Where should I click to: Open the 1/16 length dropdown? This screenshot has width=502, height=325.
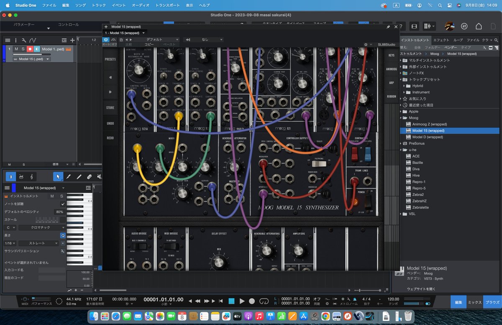[x=10, y=243]
